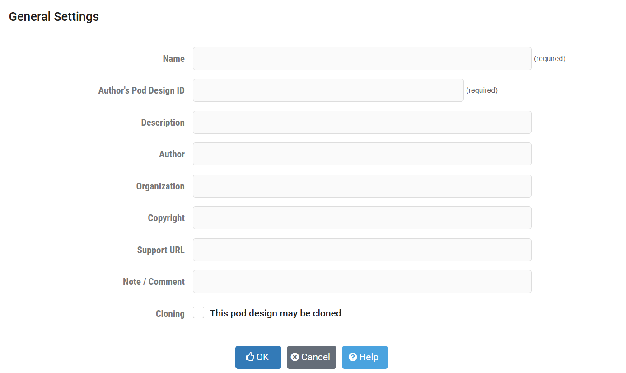Click inside the Name input field
This screenshot has width=626, height=373.
pos(361,58)
